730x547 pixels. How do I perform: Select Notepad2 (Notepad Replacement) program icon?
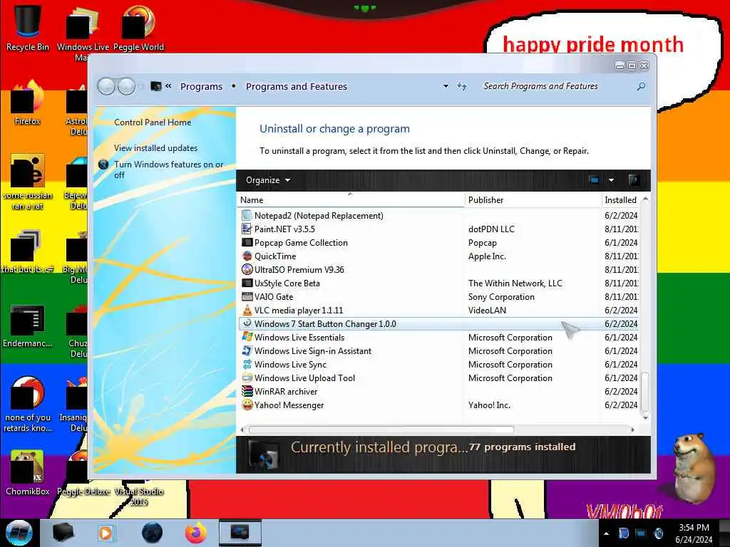tap(247, 215)
